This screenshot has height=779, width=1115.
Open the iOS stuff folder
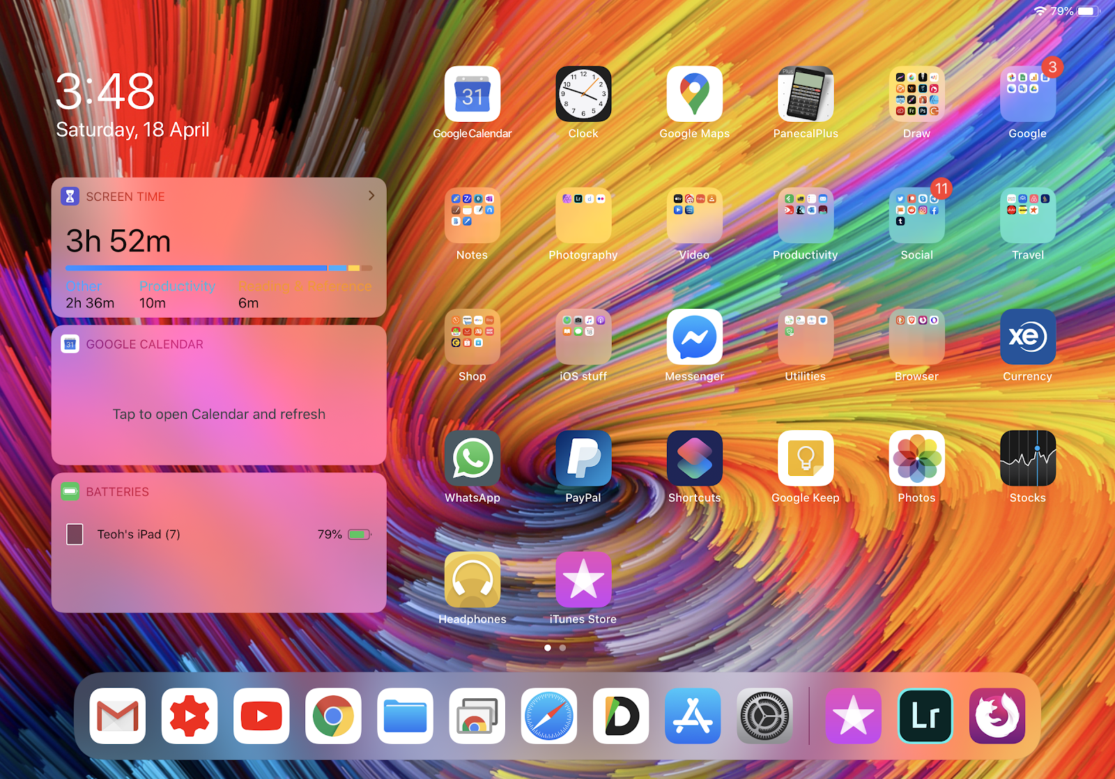click(583, 337)
